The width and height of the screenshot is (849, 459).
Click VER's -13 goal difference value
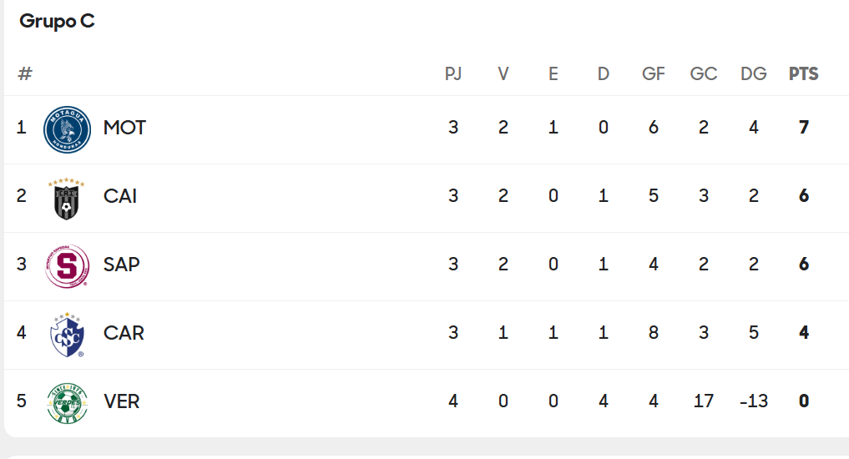pyautogui.click(x=754, y=401)
